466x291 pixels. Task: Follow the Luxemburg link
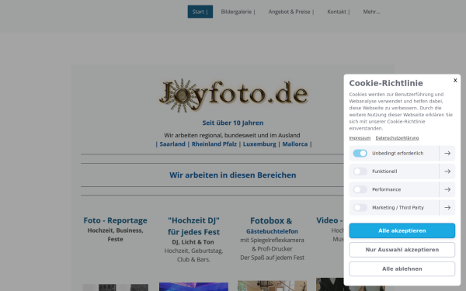point(259,144)
